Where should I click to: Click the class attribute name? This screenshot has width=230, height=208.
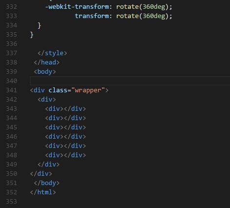[58, 90]
